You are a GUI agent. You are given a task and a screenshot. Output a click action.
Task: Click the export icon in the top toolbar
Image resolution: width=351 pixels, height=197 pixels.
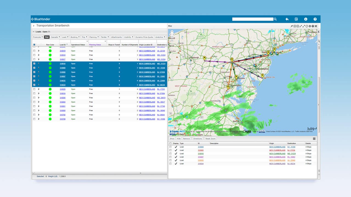[x=296, y=19]
